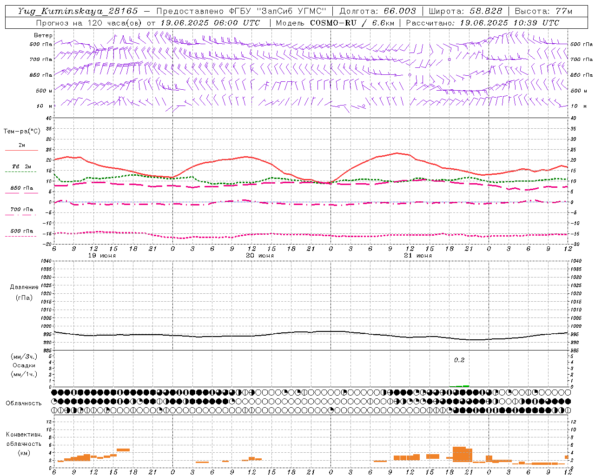Select the 'Высота: 77м' elevation text
The width and height of the screenshot is (595, 476).
(543, 11)
